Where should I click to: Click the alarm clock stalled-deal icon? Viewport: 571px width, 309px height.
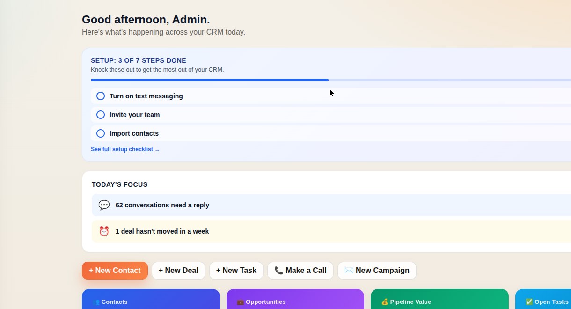coord(104,231)
